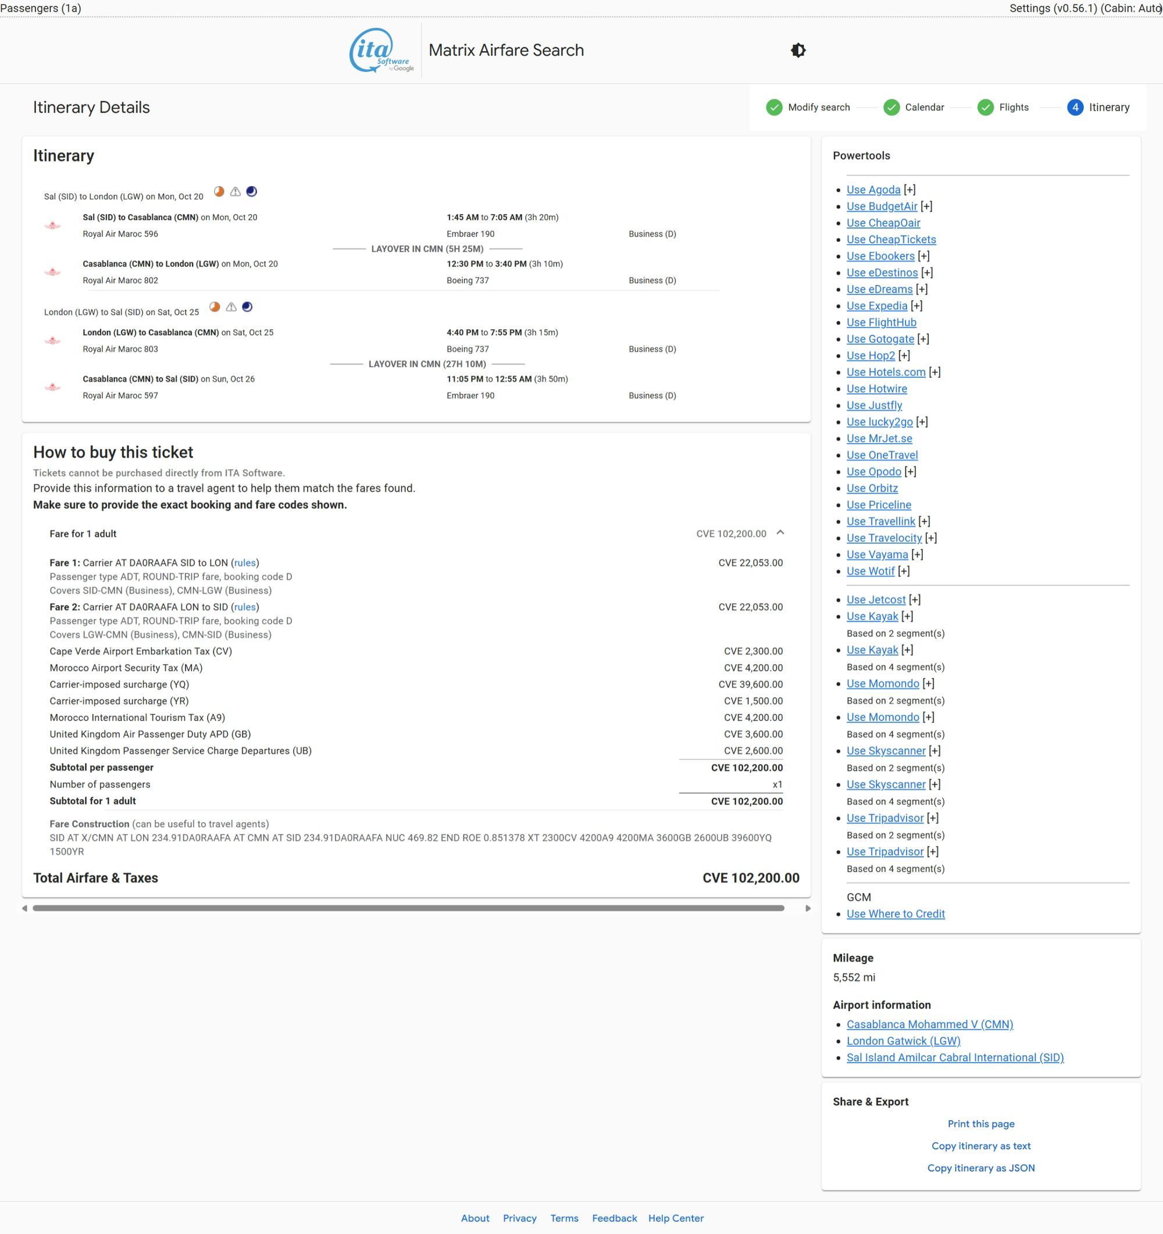This screenshot has height=1234, width=1163.
Task: Return to the Flights step
Action: [1003, 108]
